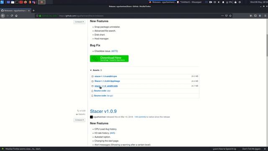The image size is (268, 151).
Task: Click the v1.0.9 tag label
Action: point(81,111)
